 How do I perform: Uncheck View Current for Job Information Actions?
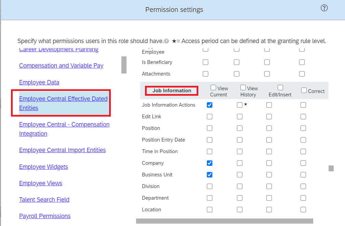coord(210,105)
